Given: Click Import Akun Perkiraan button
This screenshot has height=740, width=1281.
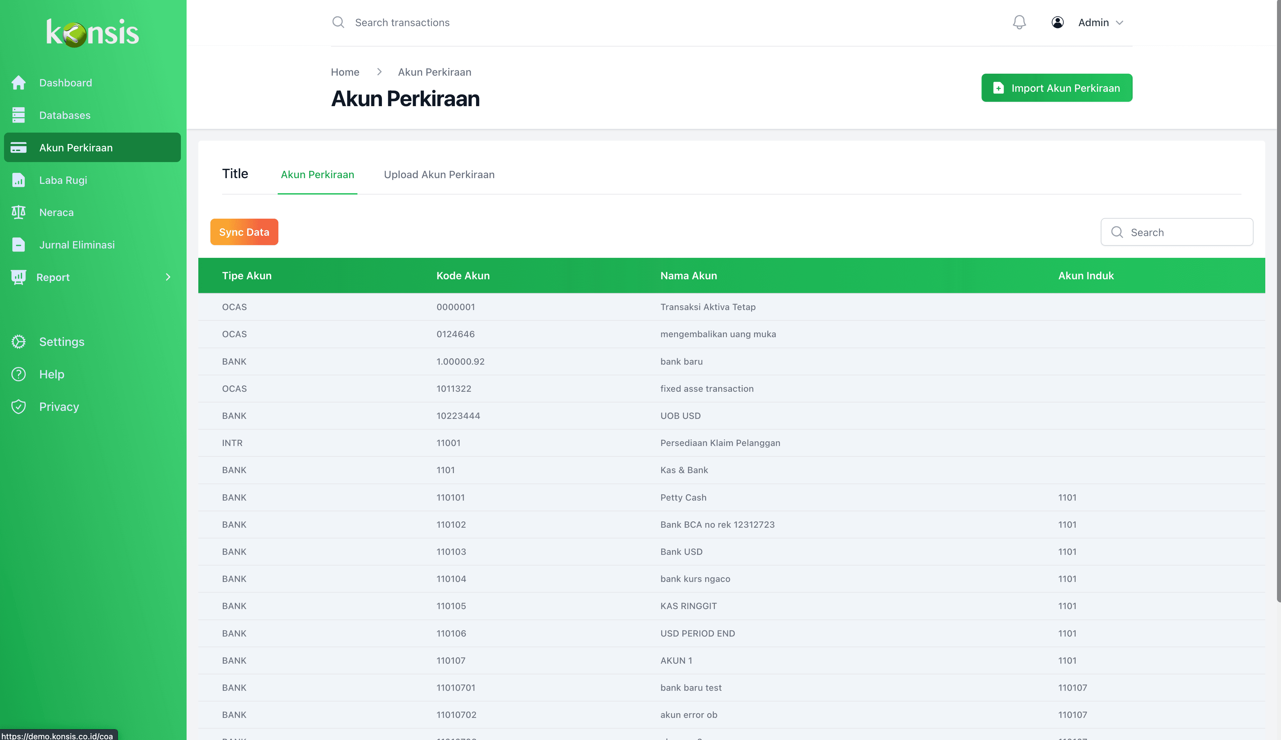Looking at the screenshot, I should (x=1056, y=88).
